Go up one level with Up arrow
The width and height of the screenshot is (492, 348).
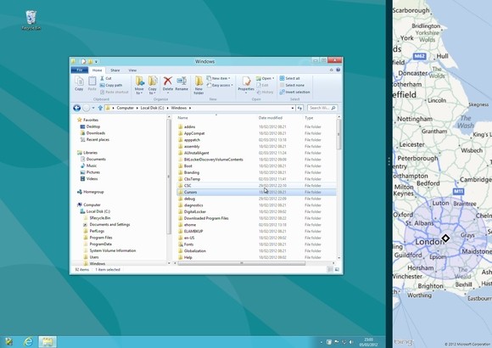[100, 108]
